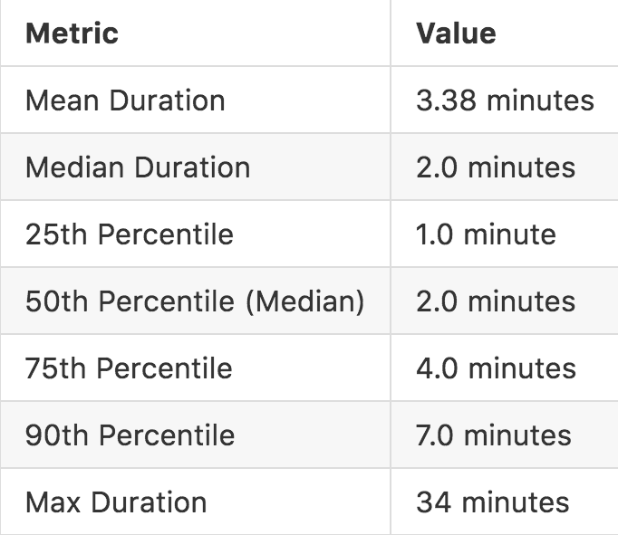Click the 50th Percentile 2.0 minutes value
This screenshot has height=535, width=618.
[x=496, y=301]
